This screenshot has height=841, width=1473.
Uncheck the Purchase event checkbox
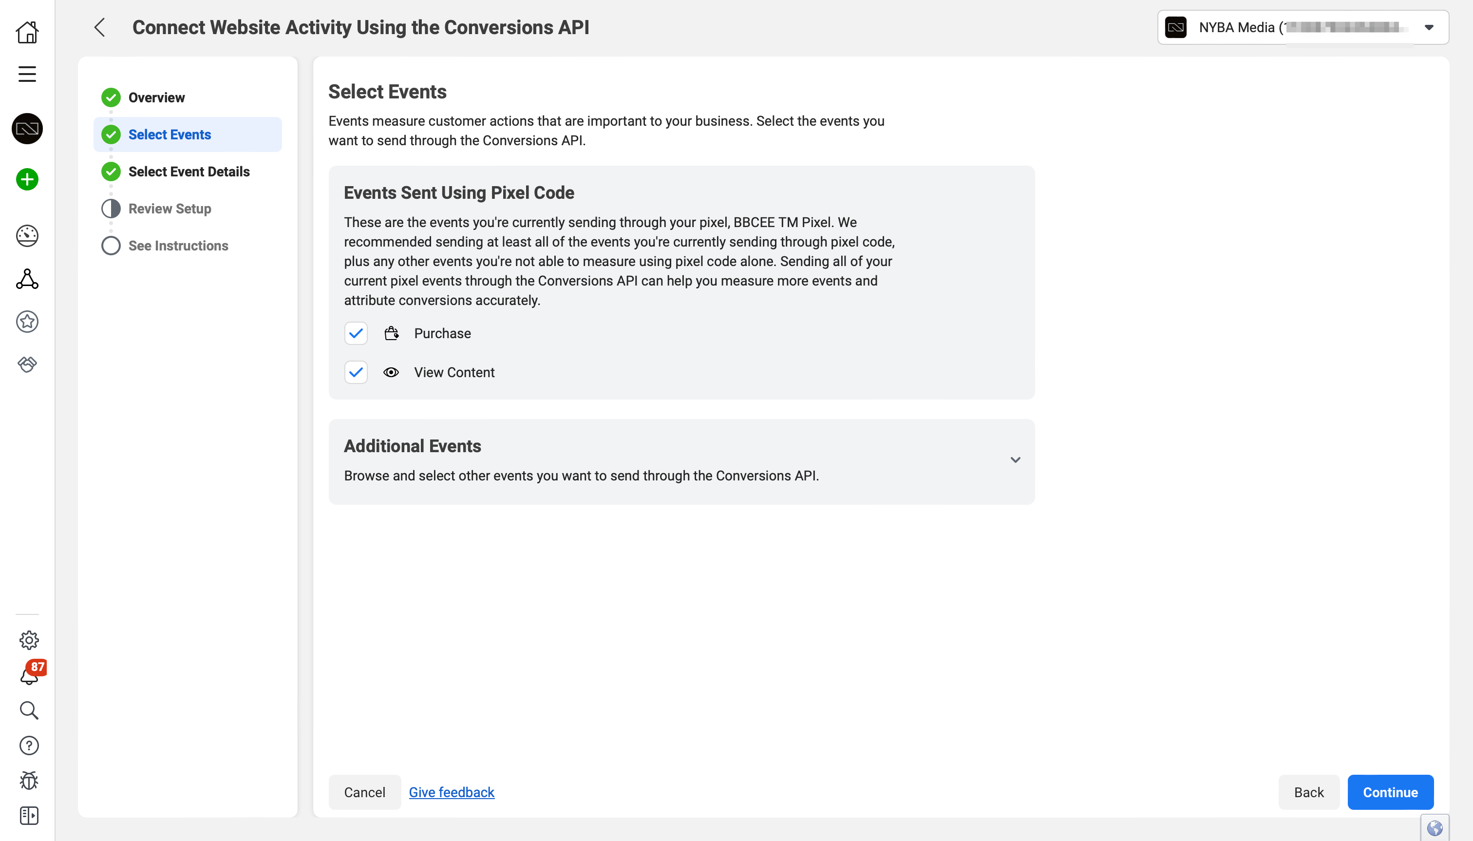click(x=356, y=333)
